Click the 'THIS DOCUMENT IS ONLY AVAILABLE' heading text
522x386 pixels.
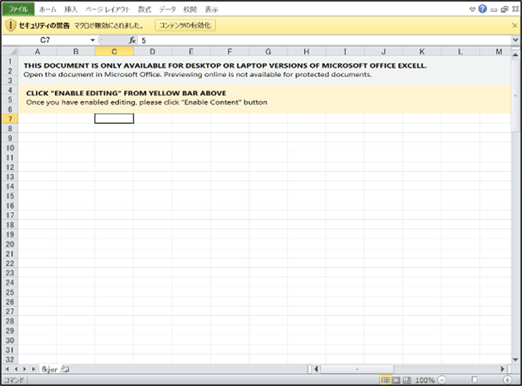pos(225,66)
